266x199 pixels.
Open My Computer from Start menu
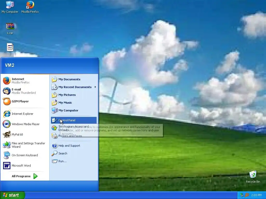[x=74, y=110]
